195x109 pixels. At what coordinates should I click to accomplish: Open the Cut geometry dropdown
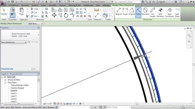point(38,13)
